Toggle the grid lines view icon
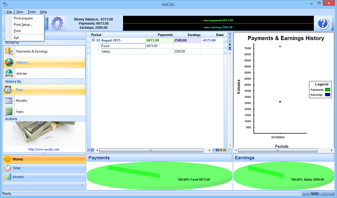The height and width of the screenshot is (198, 337). point(221,150)
